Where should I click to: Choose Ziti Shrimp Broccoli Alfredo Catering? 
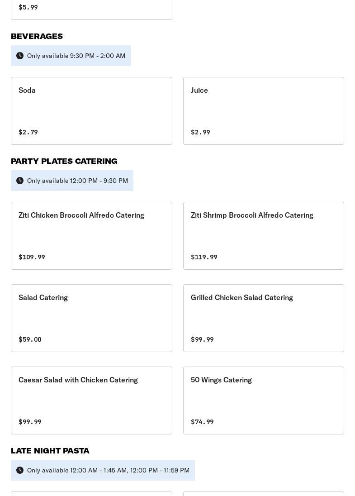point(264,236)
